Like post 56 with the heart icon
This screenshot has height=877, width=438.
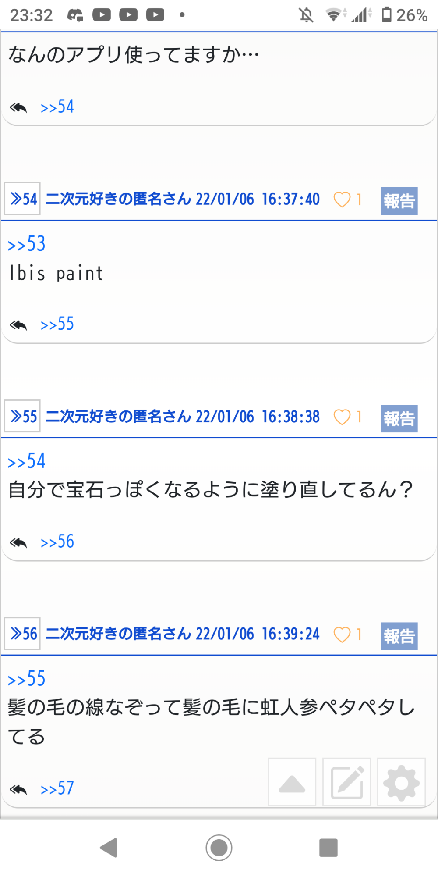click(x=342, y=635)
